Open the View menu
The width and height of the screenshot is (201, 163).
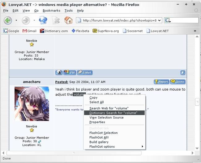click(x=26, y=11)
